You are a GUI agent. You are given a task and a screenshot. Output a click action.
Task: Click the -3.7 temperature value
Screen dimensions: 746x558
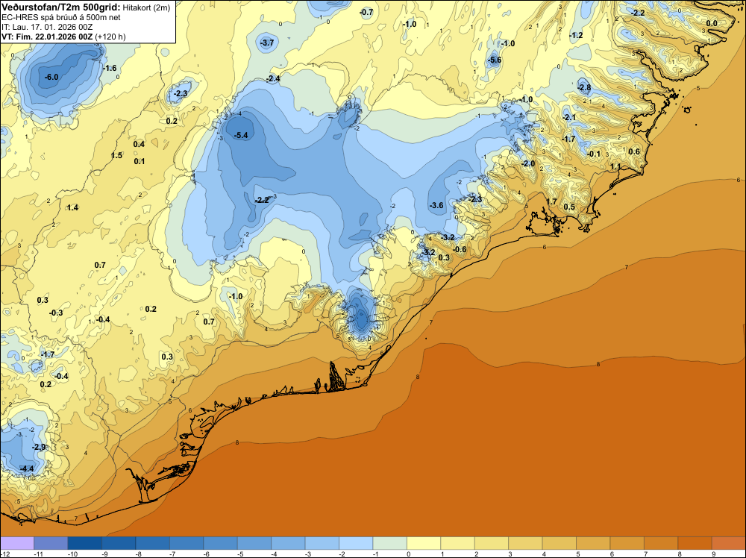267,43
